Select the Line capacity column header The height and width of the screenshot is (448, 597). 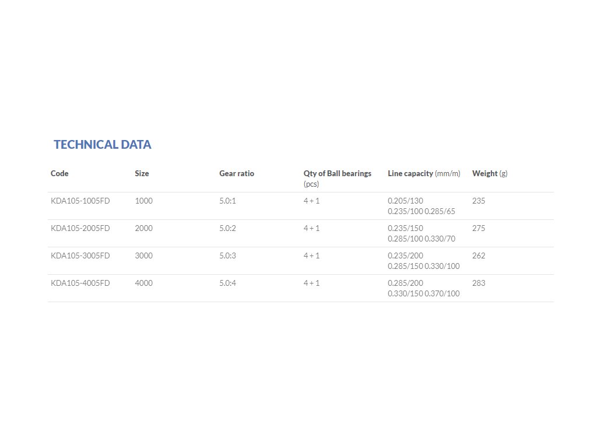pos(424,173)
